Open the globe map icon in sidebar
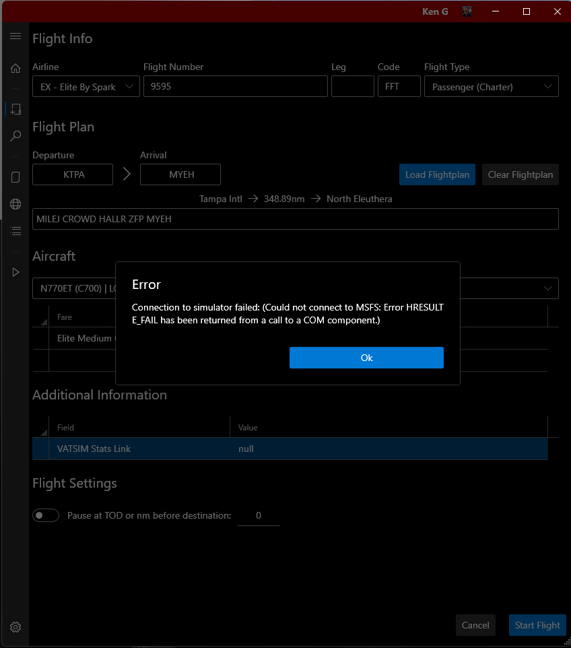Image resolution: width=571 pixels, height=648 pixels. 15,204
